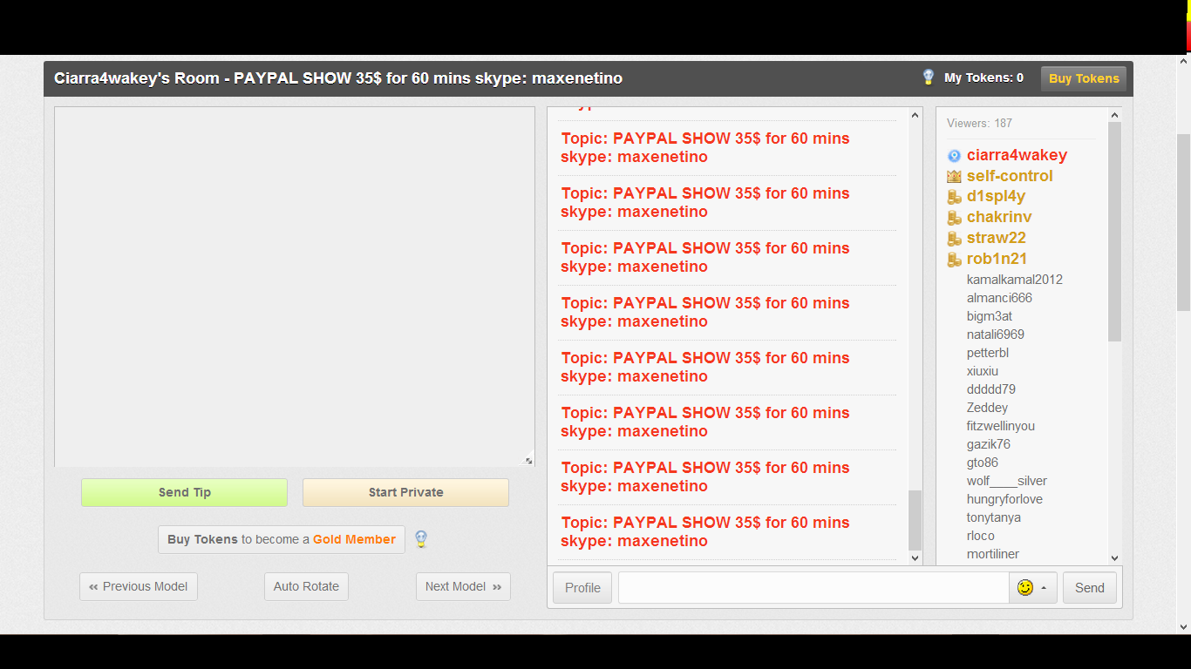Go to the Previous Model
Viewport: 1191px width, 669px height.
[139, 586]
